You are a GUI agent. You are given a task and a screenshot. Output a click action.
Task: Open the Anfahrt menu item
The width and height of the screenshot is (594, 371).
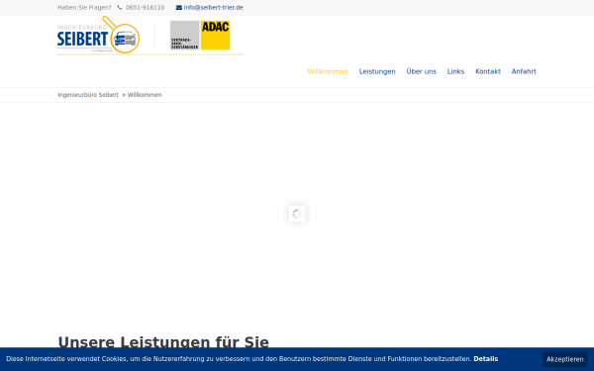[x=524, y=71]
